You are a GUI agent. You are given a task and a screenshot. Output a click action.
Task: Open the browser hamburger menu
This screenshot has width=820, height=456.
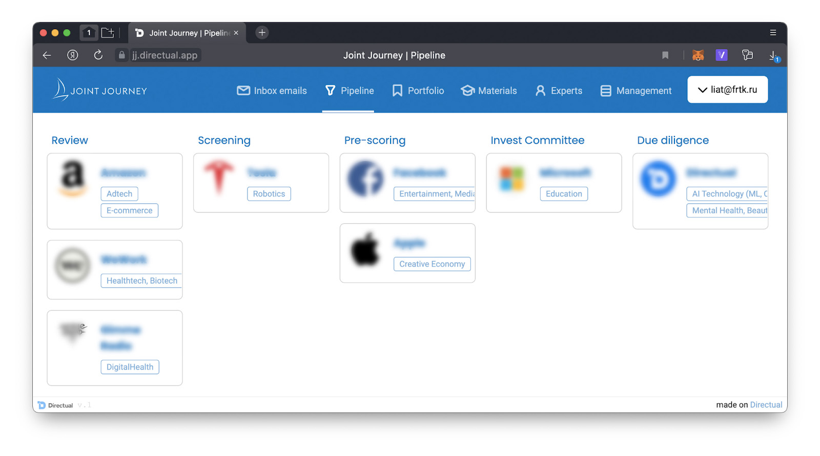773,33
